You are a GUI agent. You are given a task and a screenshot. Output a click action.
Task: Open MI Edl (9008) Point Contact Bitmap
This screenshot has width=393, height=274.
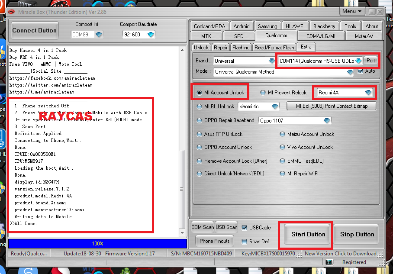pos(332,106)
